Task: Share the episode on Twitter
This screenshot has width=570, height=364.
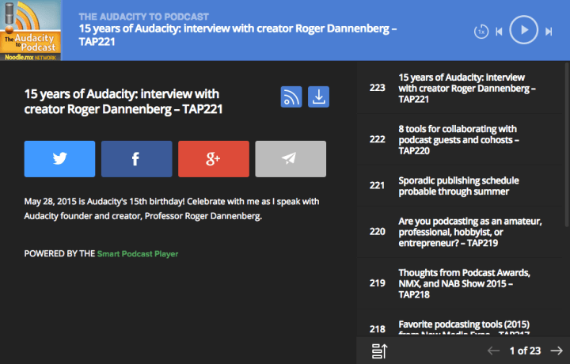Action: click(59, 159)
